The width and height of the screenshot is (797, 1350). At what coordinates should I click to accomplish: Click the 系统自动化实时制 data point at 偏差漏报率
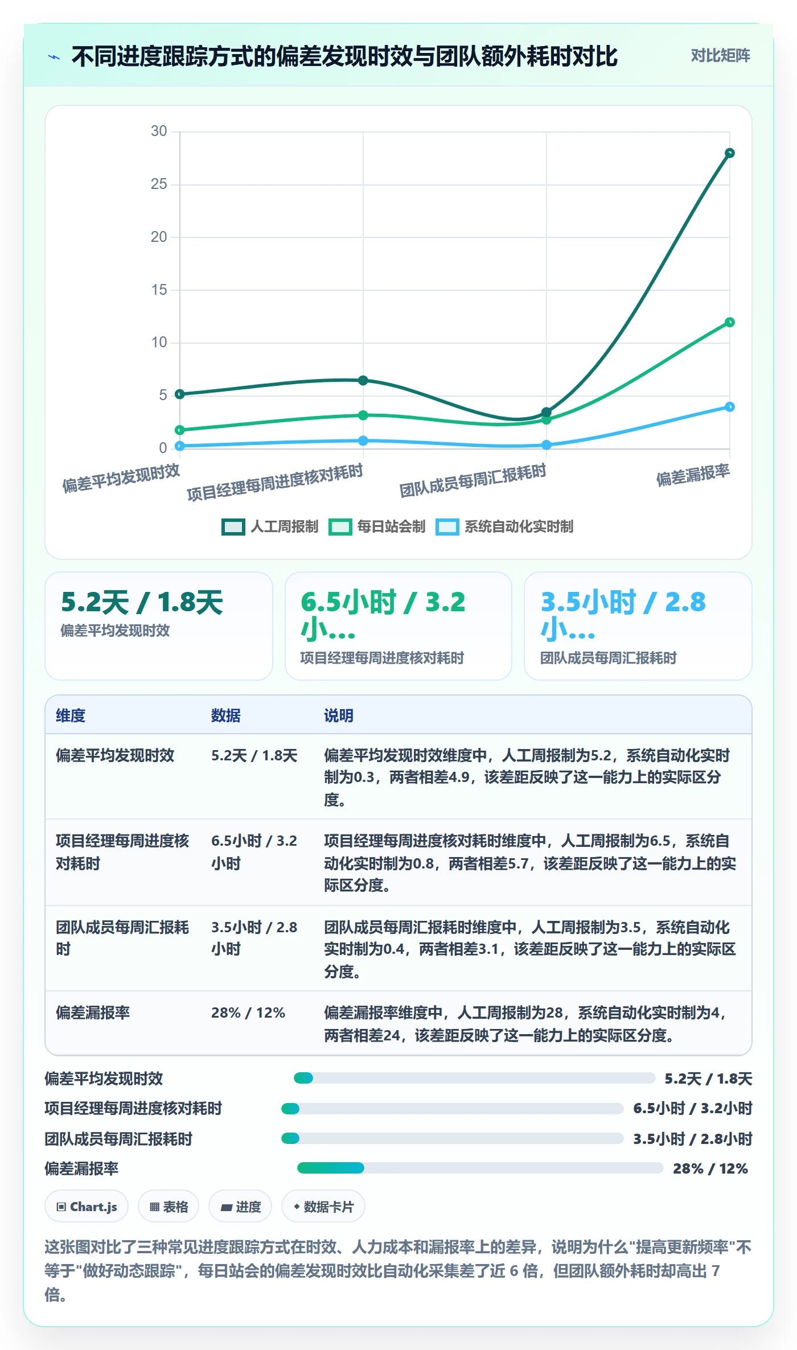730,407
